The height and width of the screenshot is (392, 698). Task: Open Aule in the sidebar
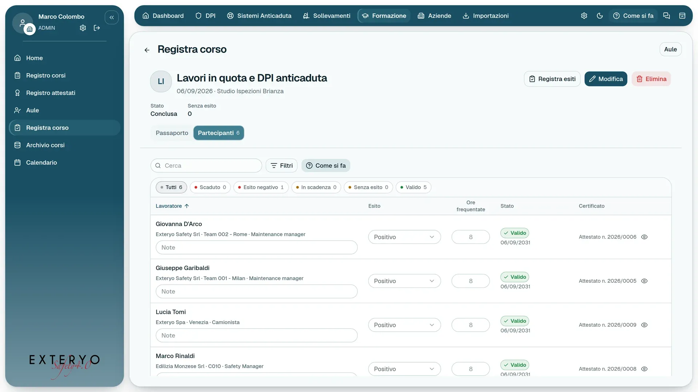[x=64, y=110]
